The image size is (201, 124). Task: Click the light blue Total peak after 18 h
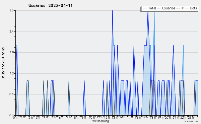tap(154, 12)
